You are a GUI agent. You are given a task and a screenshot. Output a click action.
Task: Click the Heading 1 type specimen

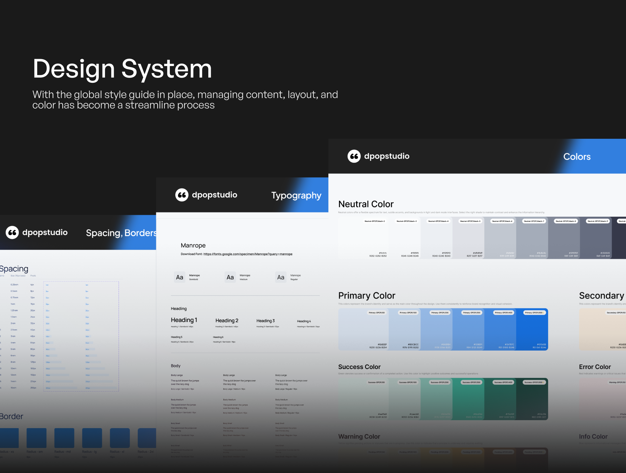(184, 320)
